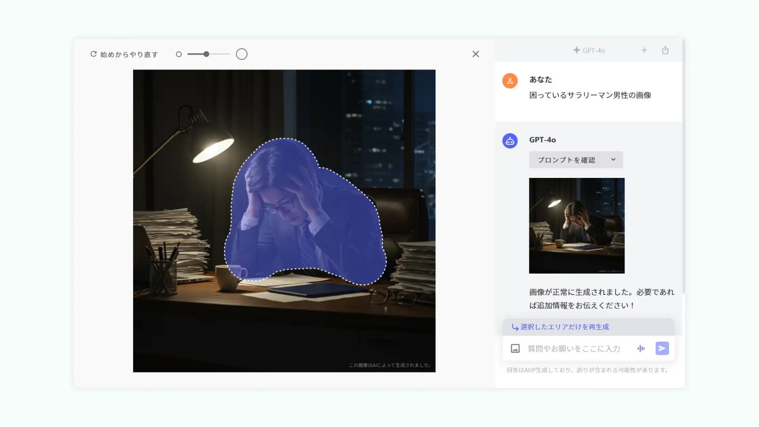The height and width of the screenshot is (427, 759).
Task: Start a new chat with the plus icon
Action: tap(644, 50)
